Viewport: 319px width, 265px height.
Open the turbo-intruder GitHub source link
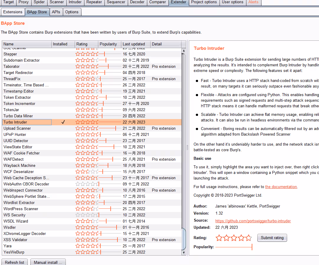click(253, 221)
